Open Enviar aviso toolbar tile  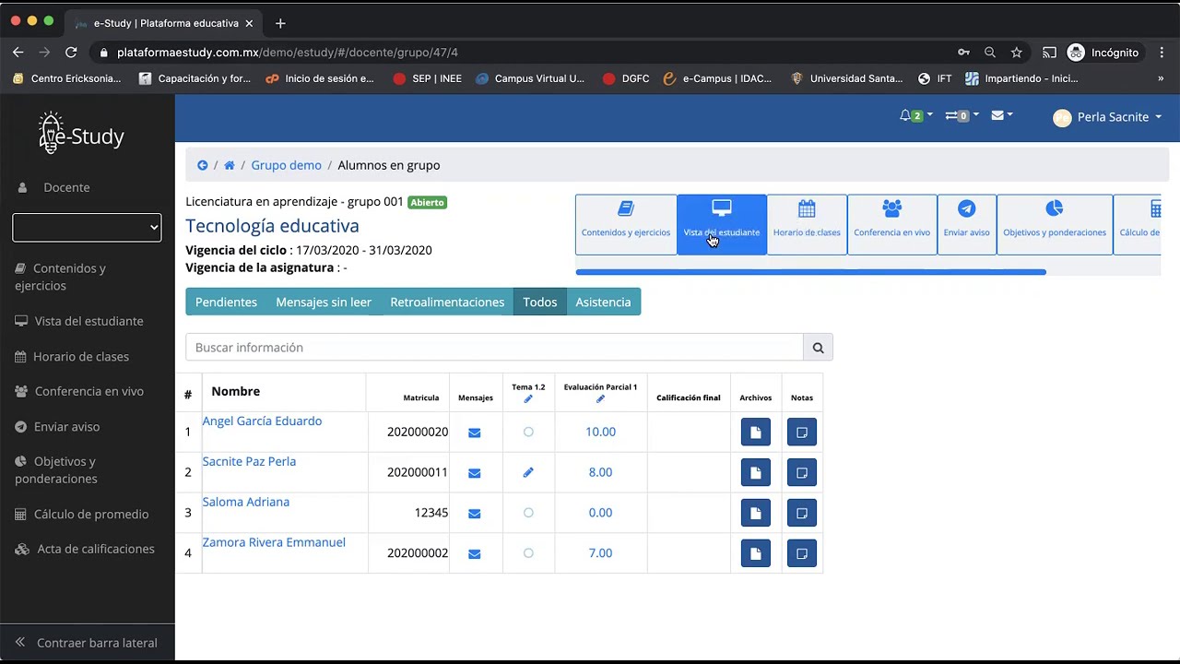click(x=966, y=224)
